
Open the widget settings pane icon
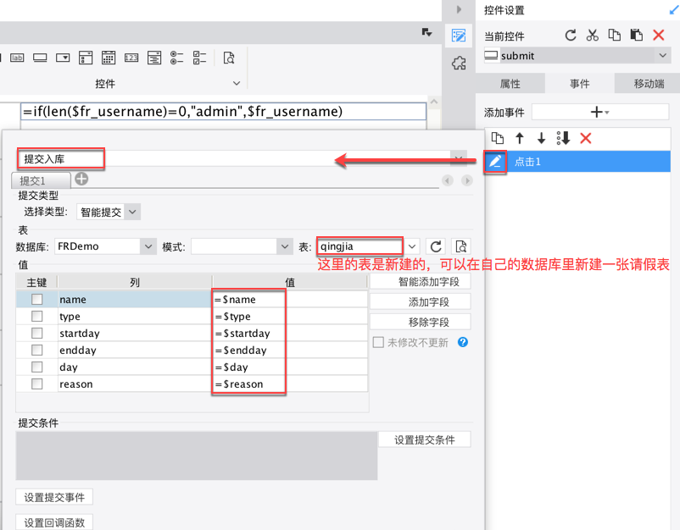[459, 36]
